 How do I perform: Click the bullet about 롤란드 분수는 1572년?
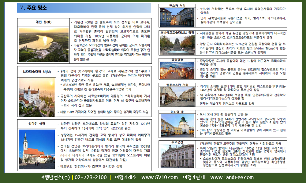click(x=241, y=73)
